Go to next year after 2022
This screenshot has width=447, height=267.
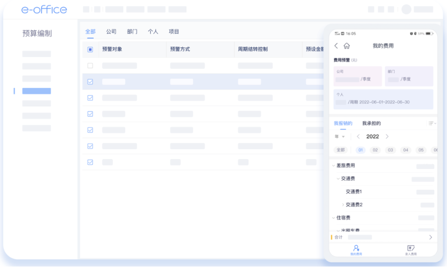pyautogui.click(x=387, y=137)
